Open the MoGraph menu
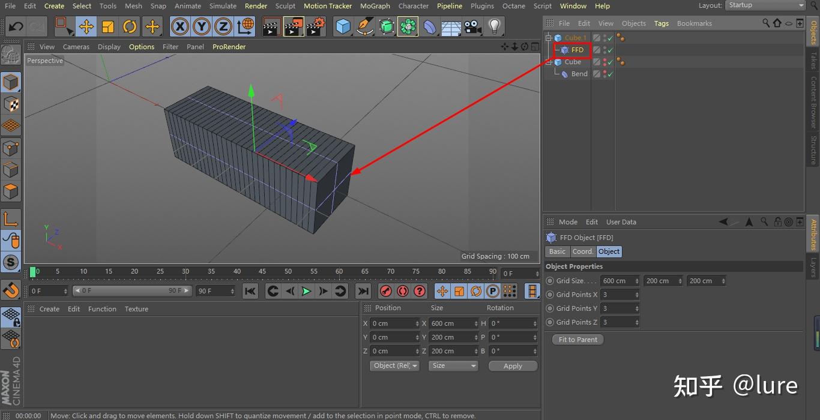This screenshot has width=820, height=420. point(375,6)
